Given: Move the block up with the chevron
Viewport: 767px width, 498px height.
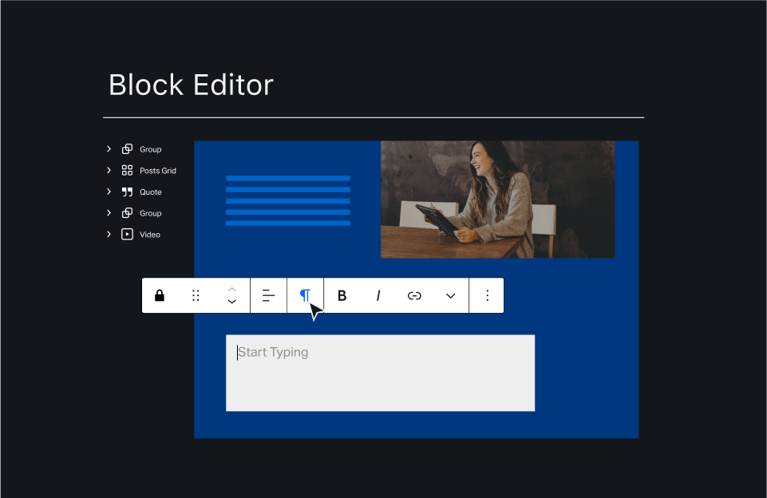Looking at the screenshot, I should tap(231, 289).
